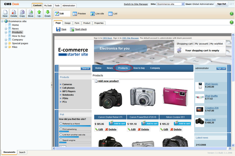
Task: Select Files folder in content tree
Action: click(15, 47)
